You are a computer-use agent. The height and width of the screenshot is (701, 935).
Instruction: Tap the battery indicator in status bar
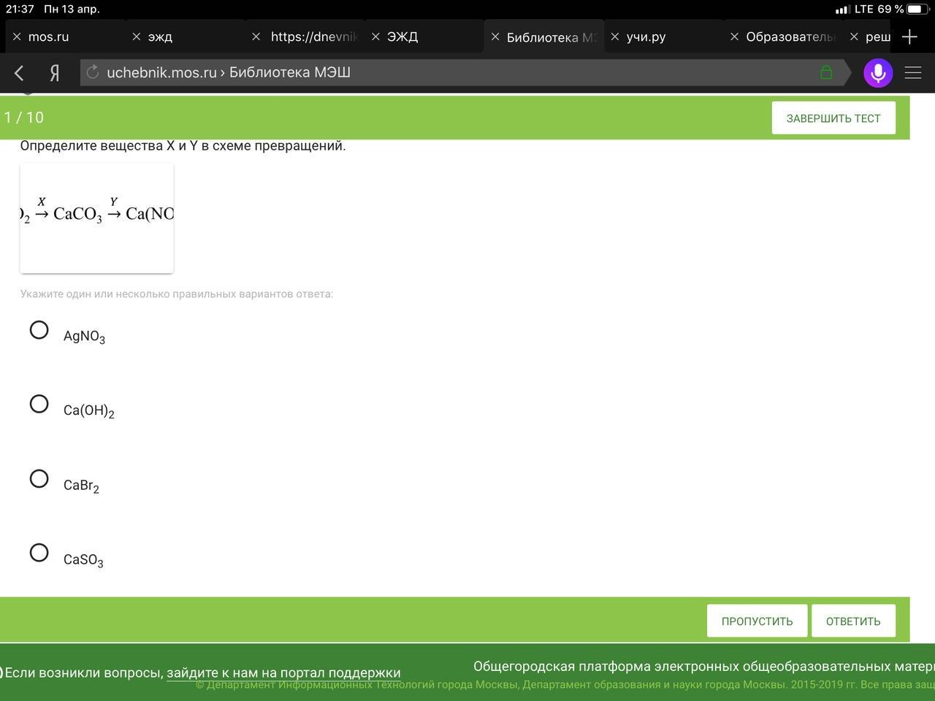[x=917, y=9]
